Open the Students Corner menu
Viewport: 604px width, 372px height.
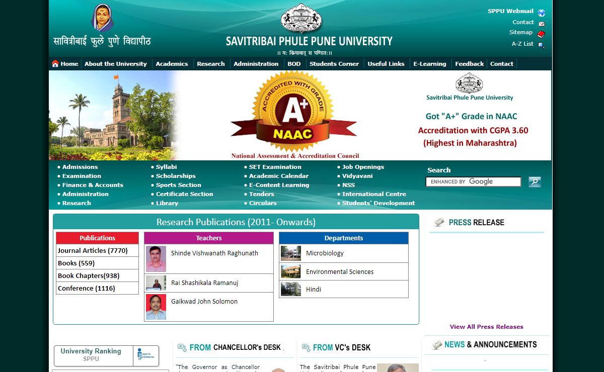pyautogui.click(x=334, y=64)
